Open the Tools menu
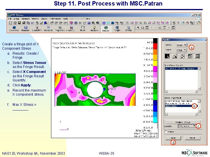 tap(66, 19)
